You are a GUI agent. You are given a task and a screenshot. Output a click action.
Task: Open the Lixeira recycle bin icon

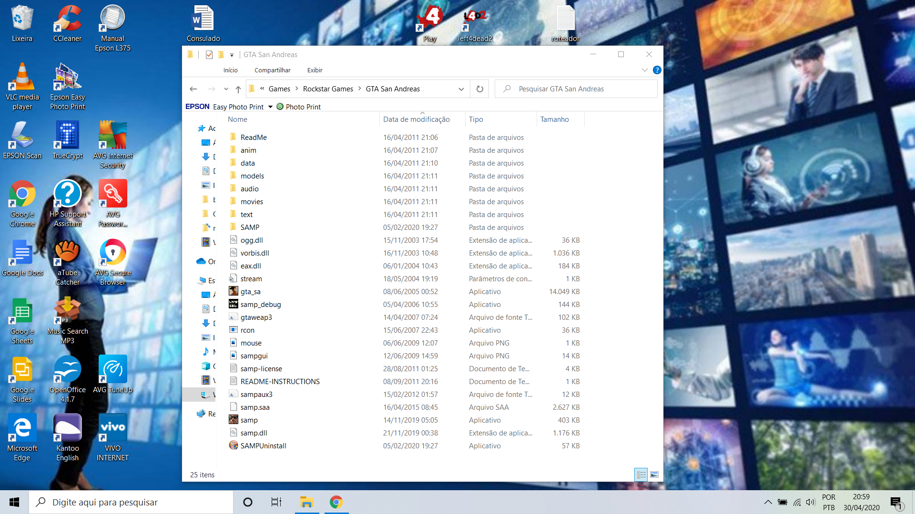[x=22, y=24]
